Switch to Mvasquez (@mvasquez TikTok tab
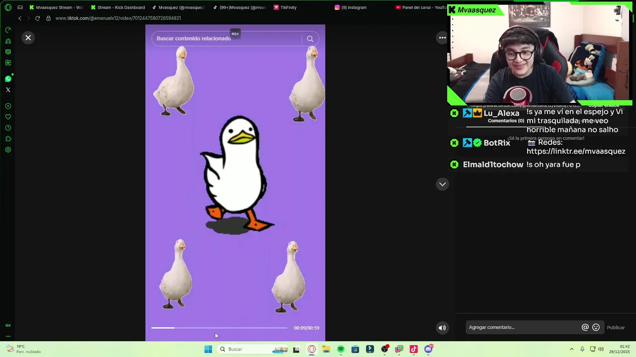This screenshot has width=636, height=357. [179, 7]
